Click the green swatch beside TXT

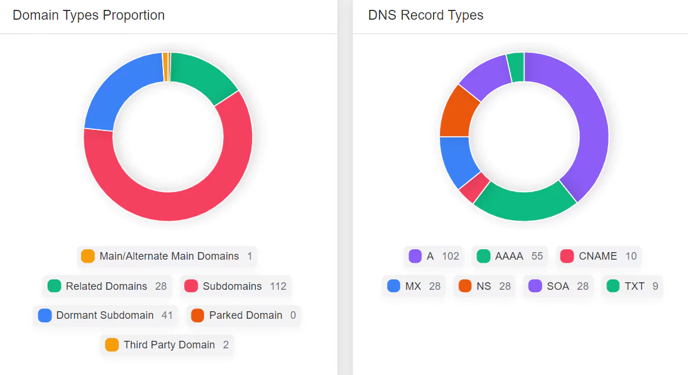click(x=613, y=286)
